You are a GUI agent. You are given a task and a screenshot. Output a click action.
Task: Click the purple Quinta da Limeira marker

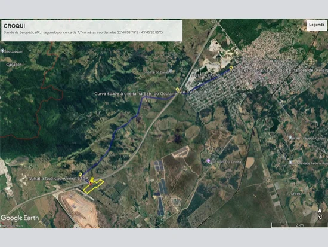[x=208, y=161]
